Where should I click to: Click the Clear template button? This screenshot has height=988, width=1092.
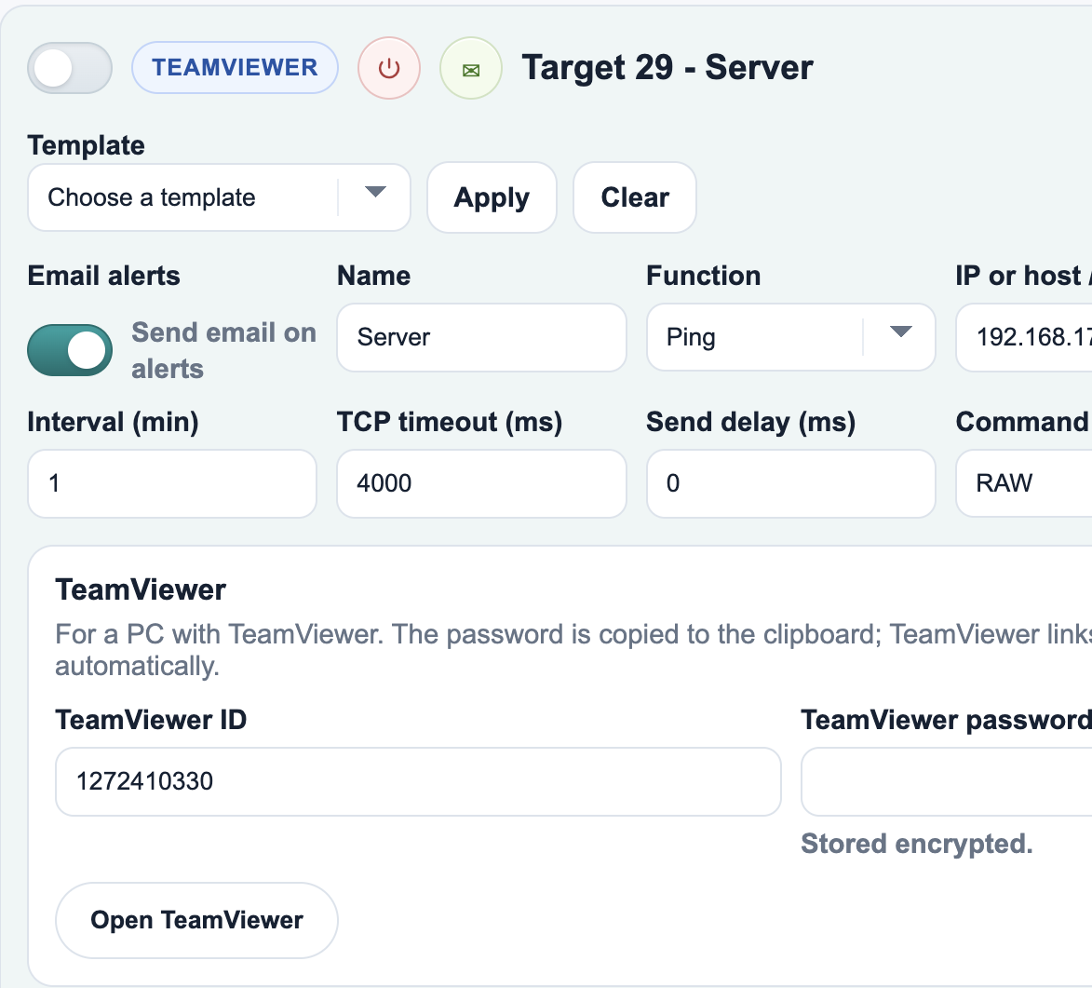[x=635, y=197]
